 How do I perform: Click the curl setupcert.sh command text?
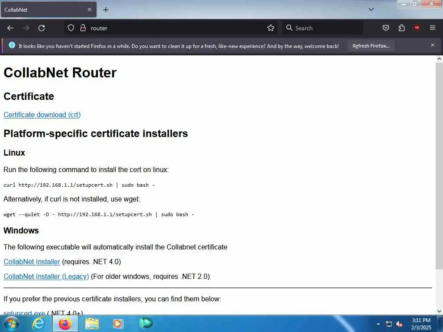click(79, 185)
